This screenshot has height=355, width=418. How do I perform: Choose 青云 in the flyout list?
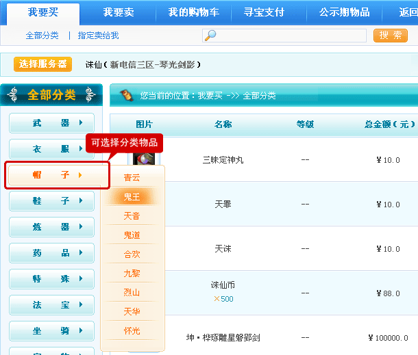tap(132, 177)
